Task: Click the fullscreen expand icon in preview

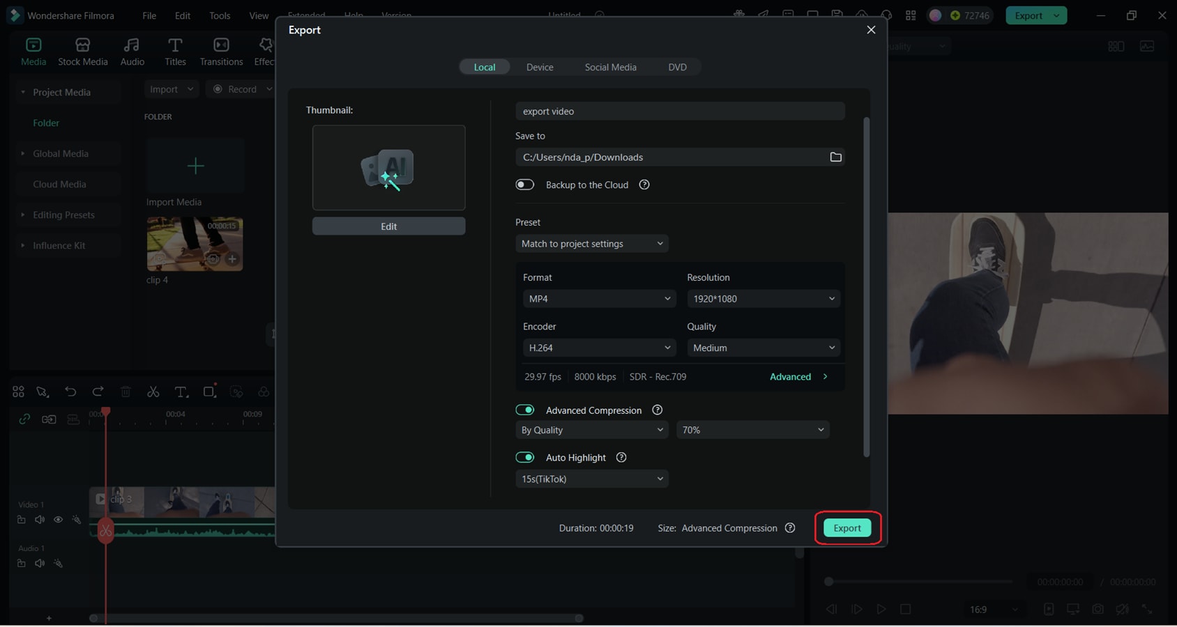Action: 1147,609
